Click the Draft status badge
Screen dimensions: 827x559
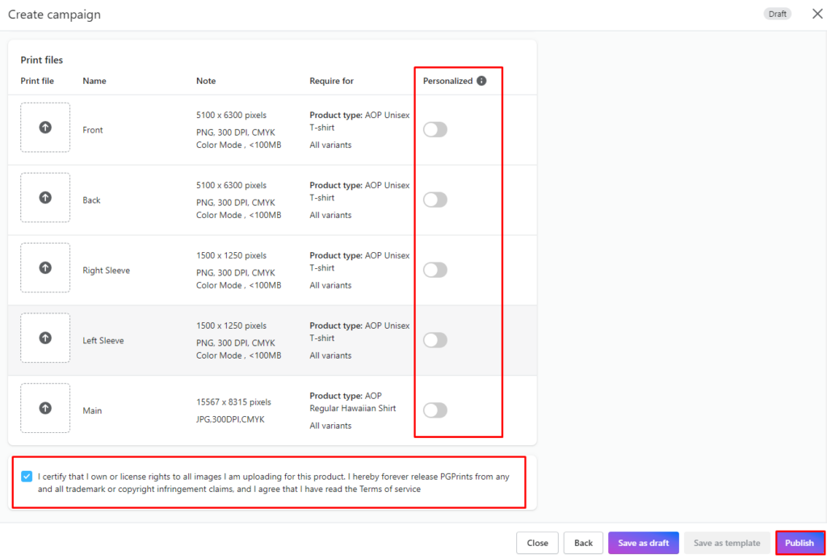(x=777, y=14)
